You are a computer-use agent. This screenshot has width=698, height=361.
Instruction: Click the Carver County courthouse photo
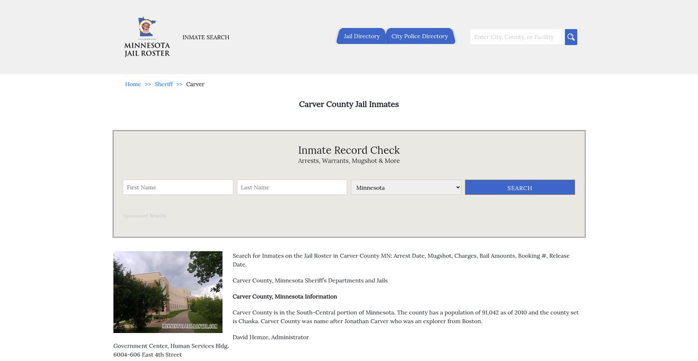(168, 292)
